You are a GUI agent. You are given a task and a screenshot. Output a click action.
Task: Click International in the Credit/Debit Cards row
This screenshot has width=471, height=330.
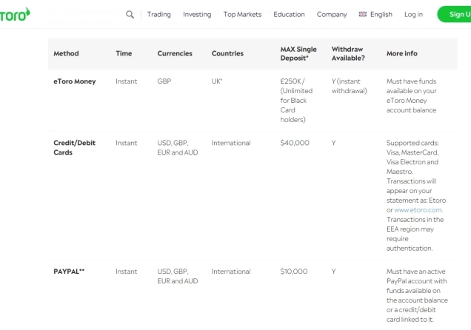(x=231, y=143)
